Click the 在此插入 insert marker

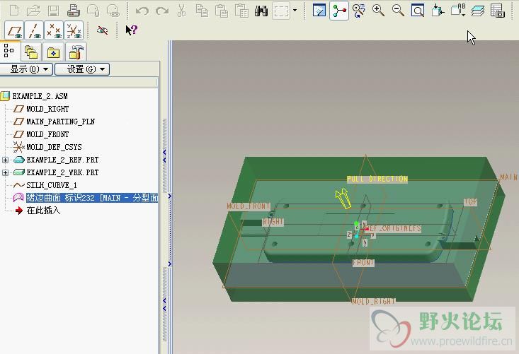click(x=43, y=211)
